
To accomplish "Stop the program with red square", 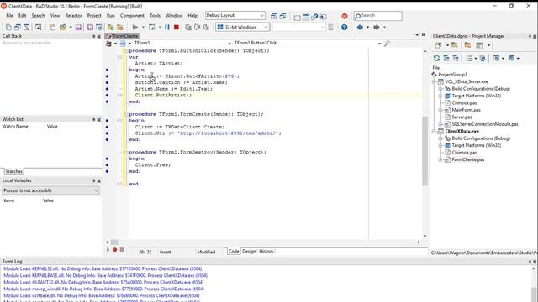I will (177, 27).
